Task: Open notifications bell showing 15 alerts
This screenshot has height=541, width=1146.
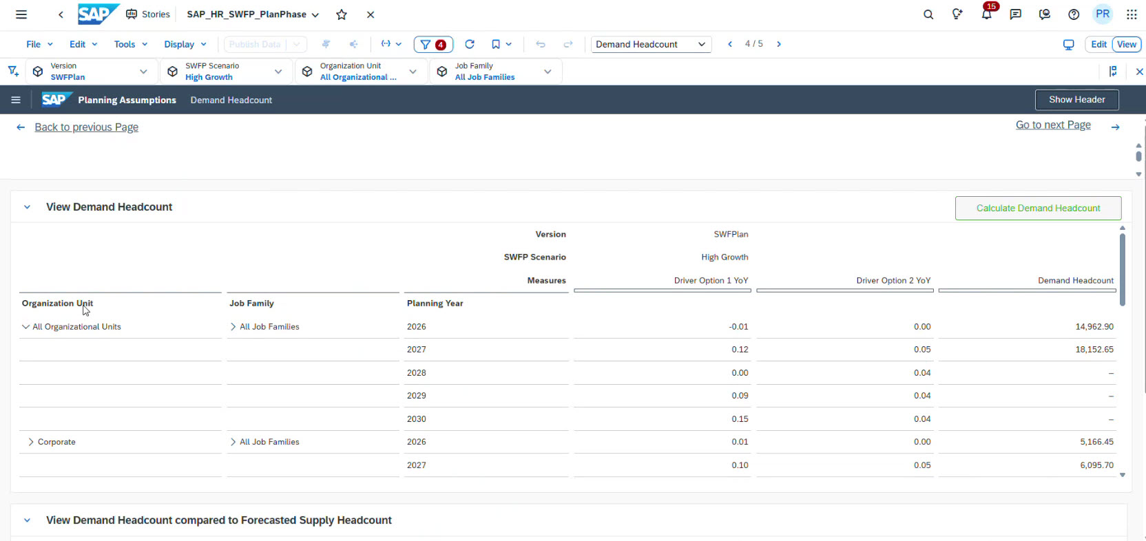Action: [986, 14]
